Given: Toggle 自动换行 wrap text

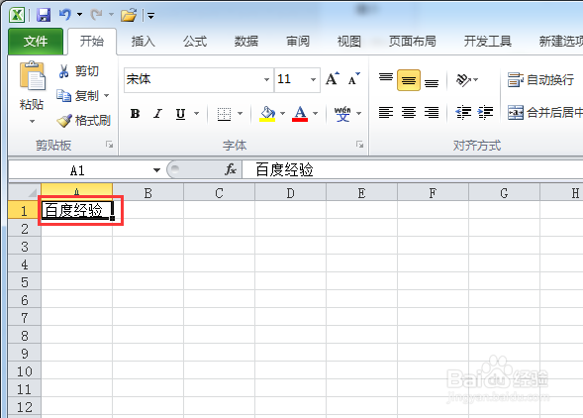Looking at the screenshot, I should (x=540, y=79).
